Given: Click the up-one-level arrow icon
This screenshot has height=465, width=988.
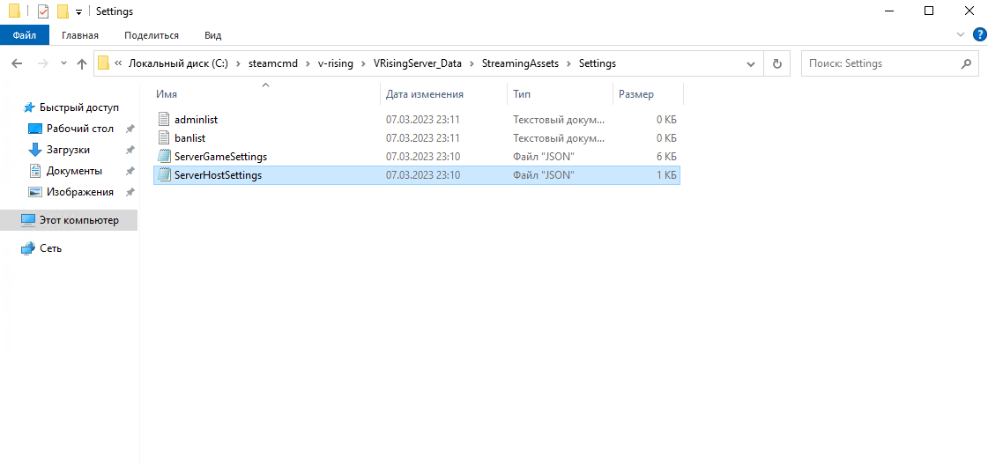Looking at the screenshot, I should tap(82, 63).
